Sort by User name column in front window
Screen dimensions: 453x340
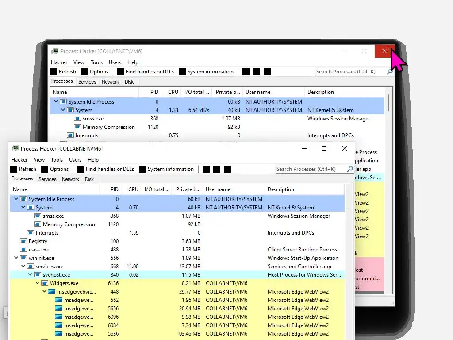coord(234,189)
